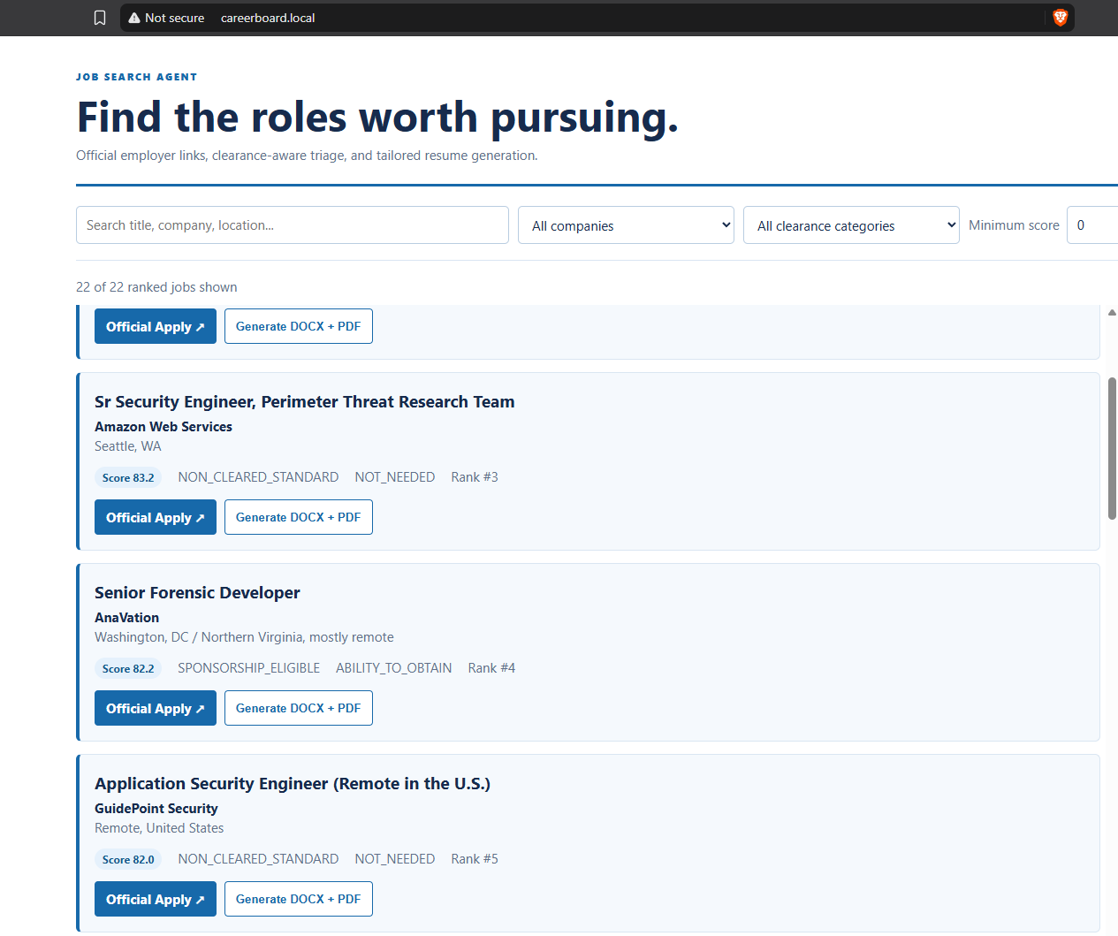1118x936 pixels.
Task: Click the AnaVation company name
Action: (127, 617)
